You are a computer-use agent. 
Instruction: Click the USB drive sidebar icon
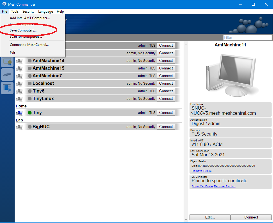pos(7,75)
